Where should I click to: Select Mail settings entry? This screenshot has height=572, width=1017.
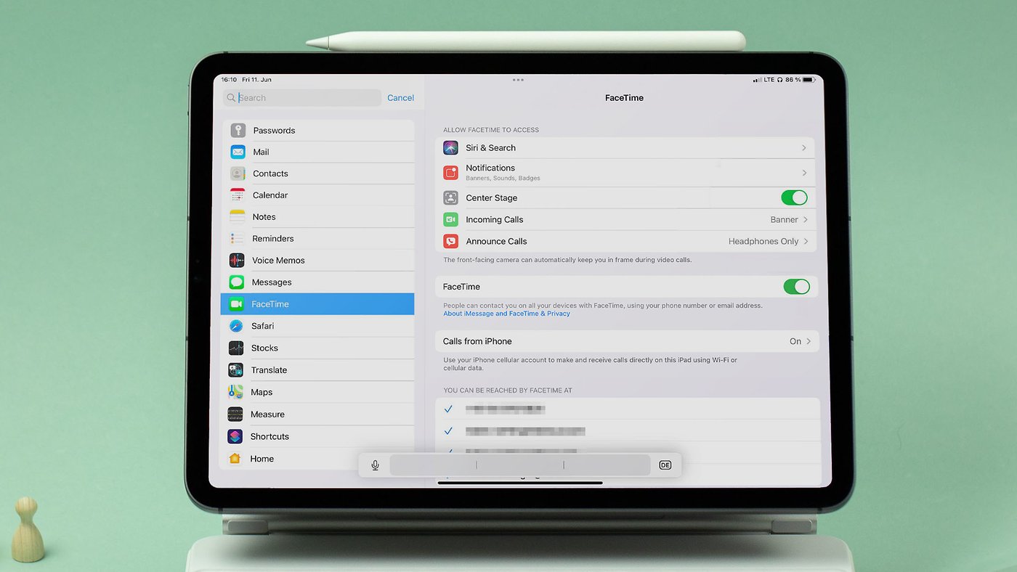[320, 152]
